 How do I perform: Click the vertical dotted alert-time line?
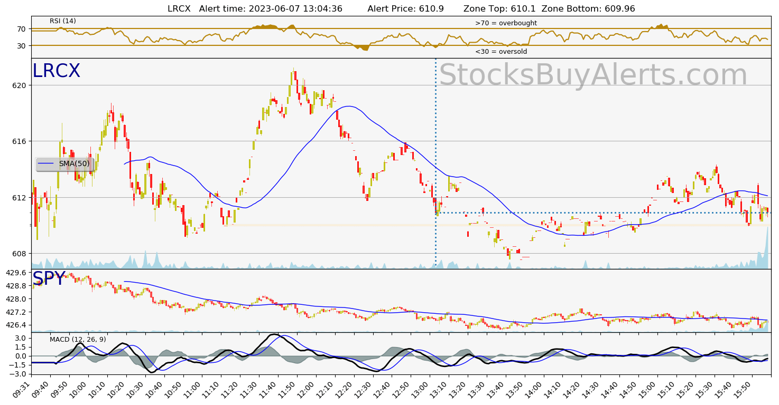(435, 163)
